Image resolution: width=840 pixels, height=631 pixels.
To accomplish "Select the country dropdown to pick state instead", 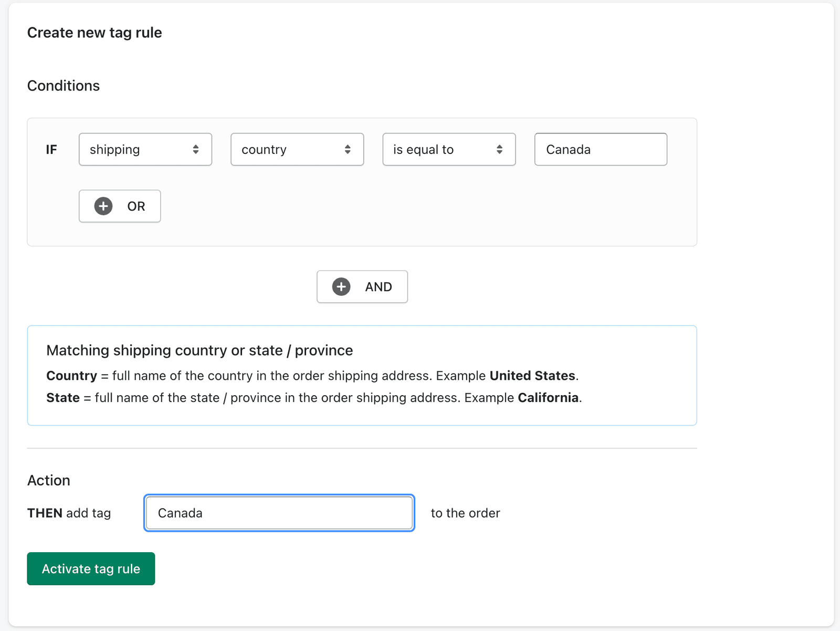I will pyautogui.click(x=297, y=149).
